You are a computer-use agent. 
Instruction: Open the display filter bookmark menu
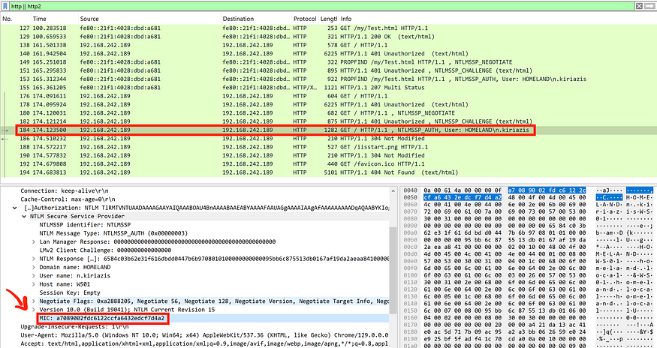pos(5,6)
